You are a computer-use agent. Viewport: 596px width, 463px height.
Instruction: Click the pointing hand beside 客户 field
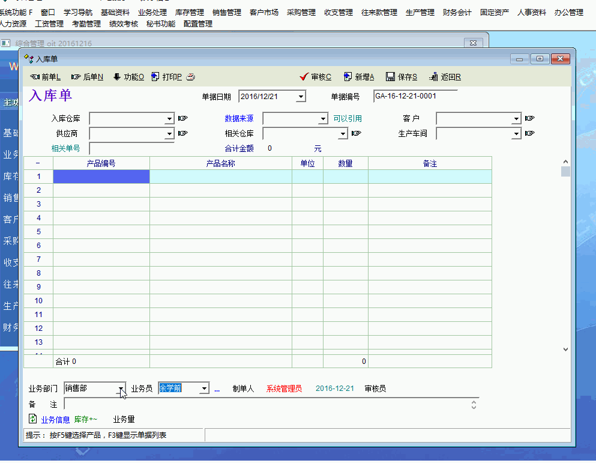pos(529,118)
